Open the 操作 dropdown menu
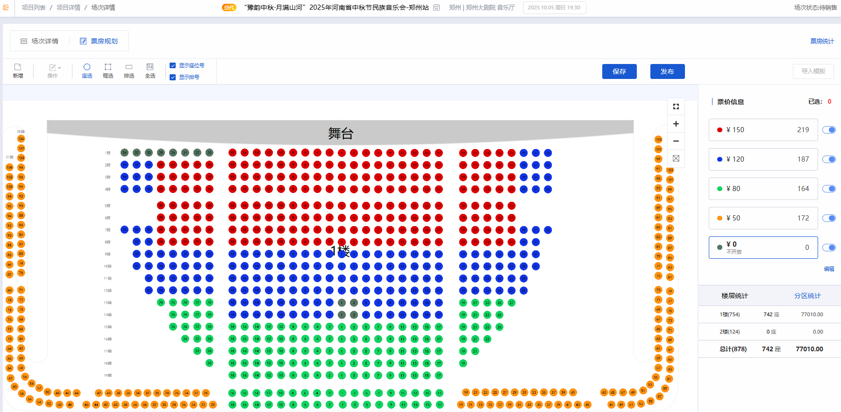Viewport: 841px width, 412px height. [x=54, y=71]
